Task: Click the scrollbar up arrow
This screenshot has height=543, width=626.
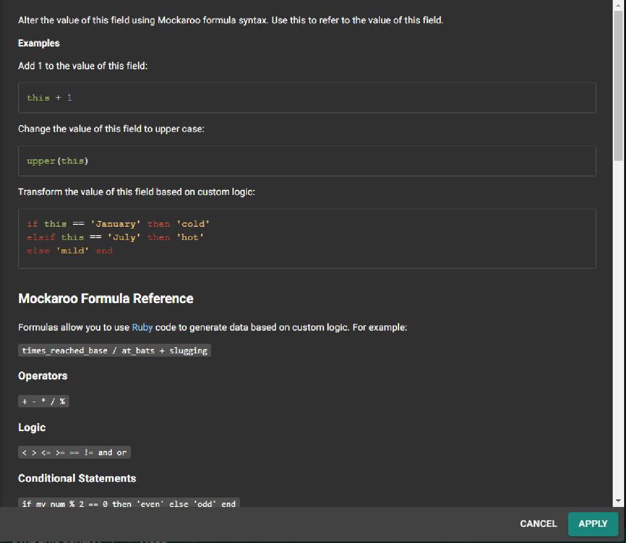Action: tap(618, 6)
